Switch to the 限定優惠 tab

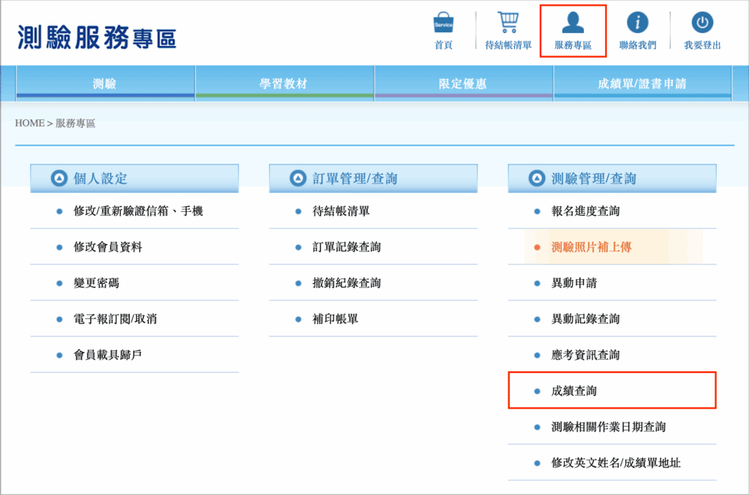[463, 83]
